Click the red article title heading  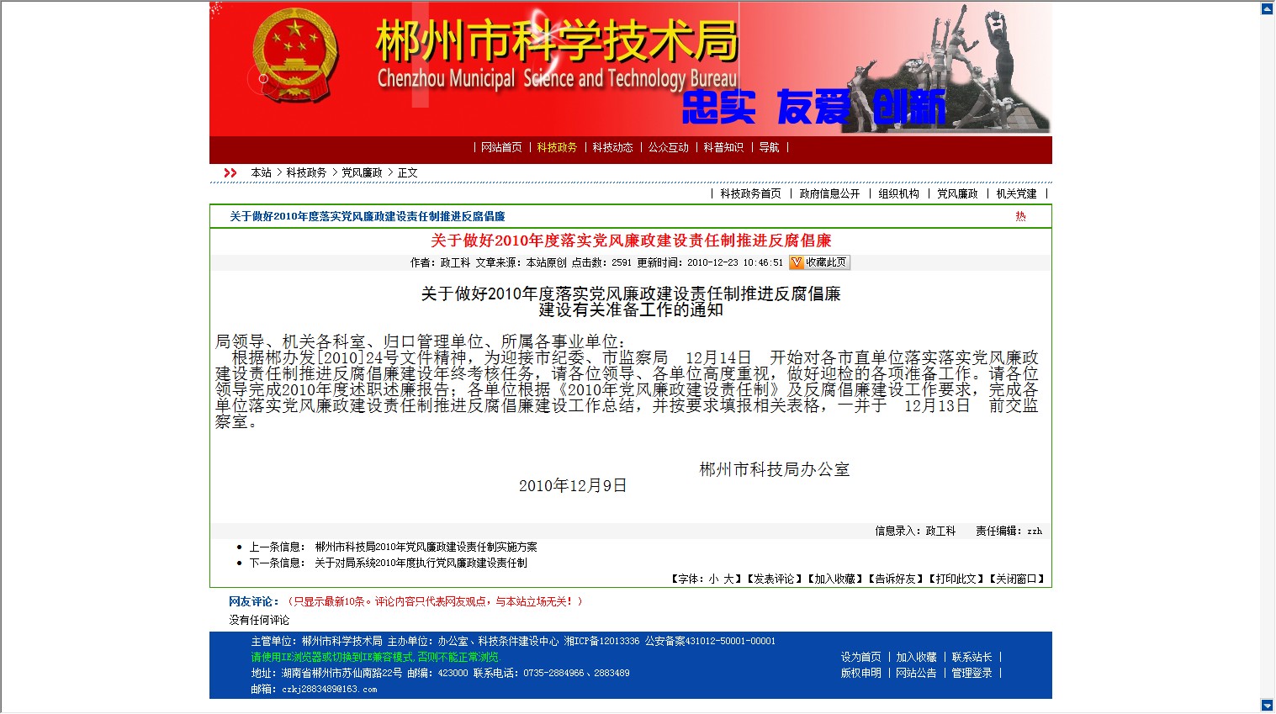pos(631,241)
